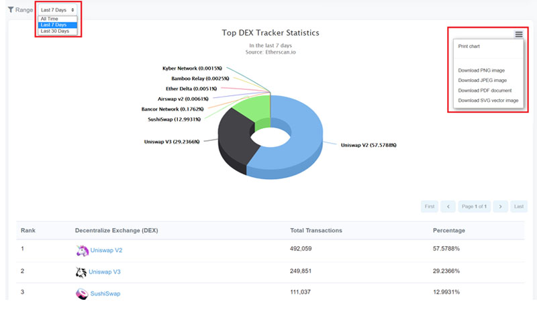Viewport: 537px width, 314px height.
Task: Click the 492,059 transactions cell
Action: pos(301,249)
